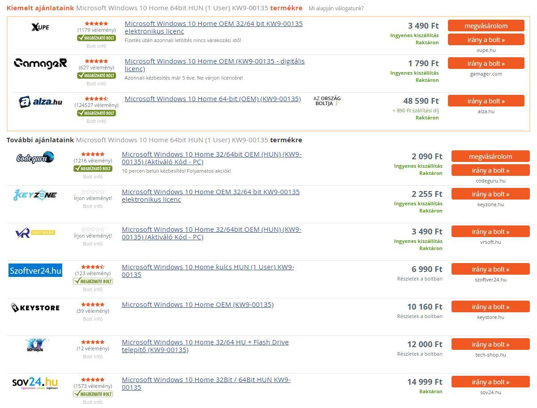Click the 14 999 Ft price
This screenshot has height=408, width=537.
(425, 382)
